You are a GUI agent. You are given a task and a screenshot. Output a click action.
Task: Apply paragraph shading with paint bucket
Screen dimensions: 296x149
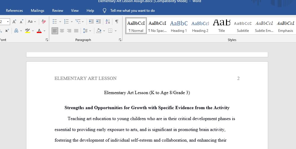[x=99, y=30]
